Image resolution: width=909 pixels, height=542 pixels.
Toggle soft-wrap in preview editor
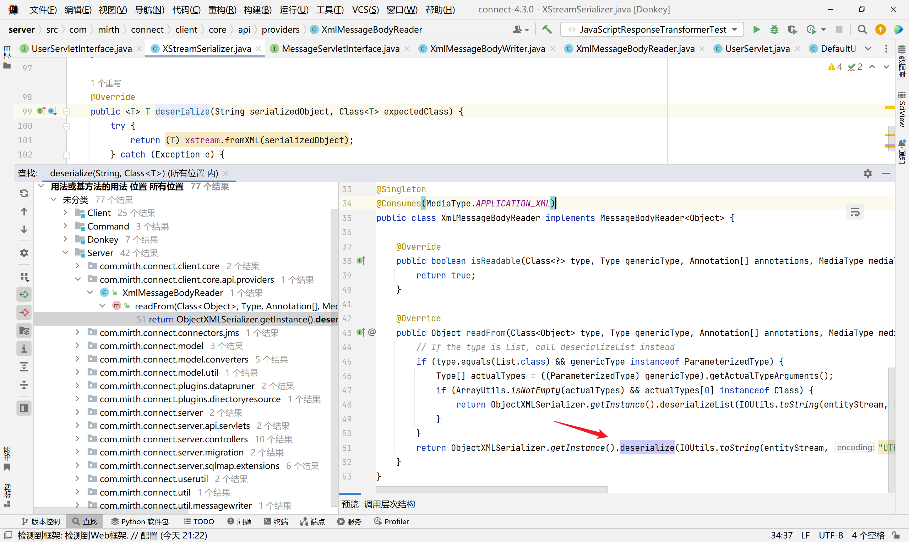[855, 212]
